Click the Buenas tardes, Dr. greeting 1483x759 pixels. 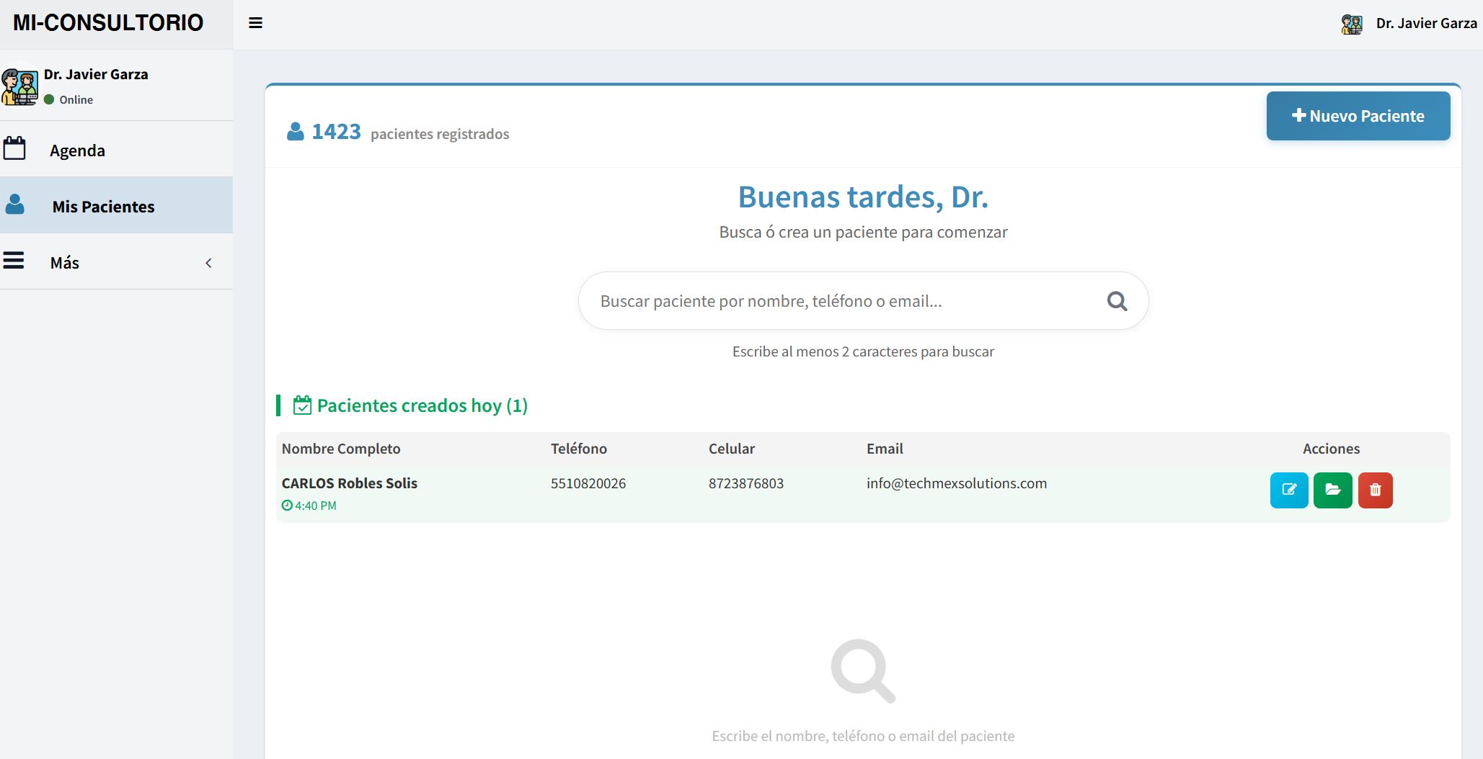pyautogui.click(x=863, y=197)
